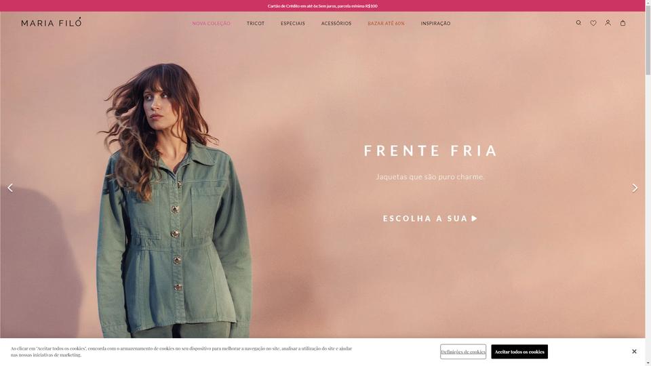Viewport: 651px width, 366px height.
Task: Open the ESPECIAIS menu item
Action: [293, 23]
